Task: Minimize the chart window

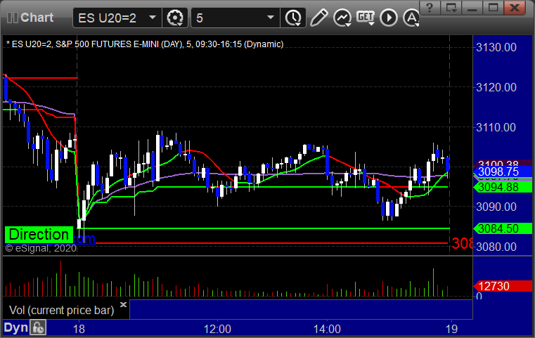Action: point(472,8)
